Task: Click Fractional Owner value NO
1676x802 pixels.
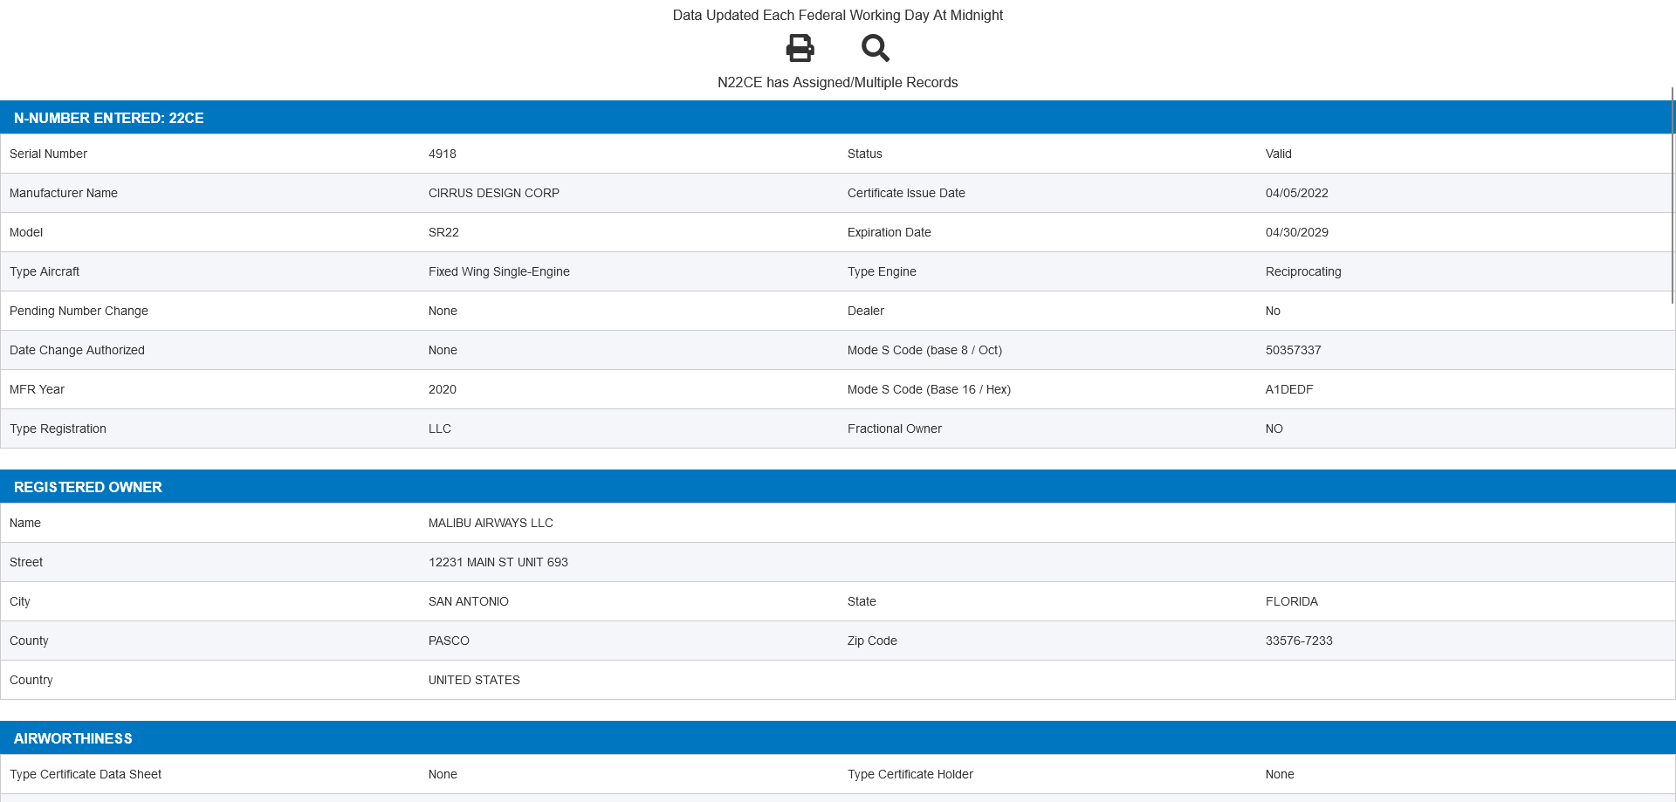Action: pos(1274,428)
